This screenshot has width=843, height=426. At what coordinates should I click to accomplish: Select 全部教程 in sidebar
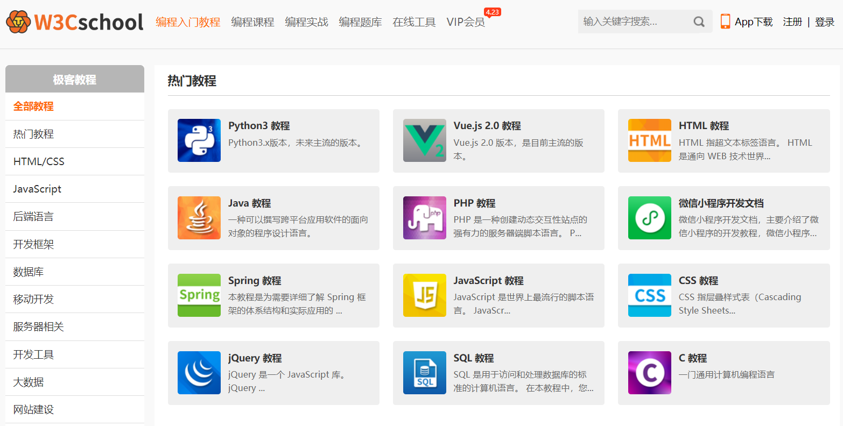pos(75,106)
